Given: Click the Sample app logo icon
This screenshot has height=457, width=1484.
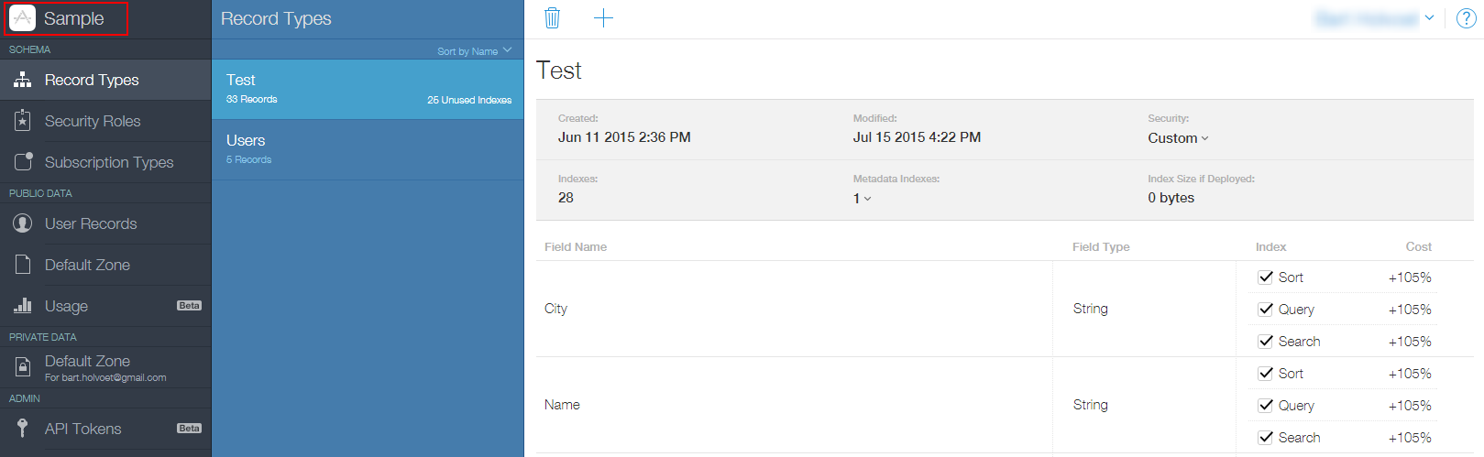Looking at the screenshot, I should point(22,18).
